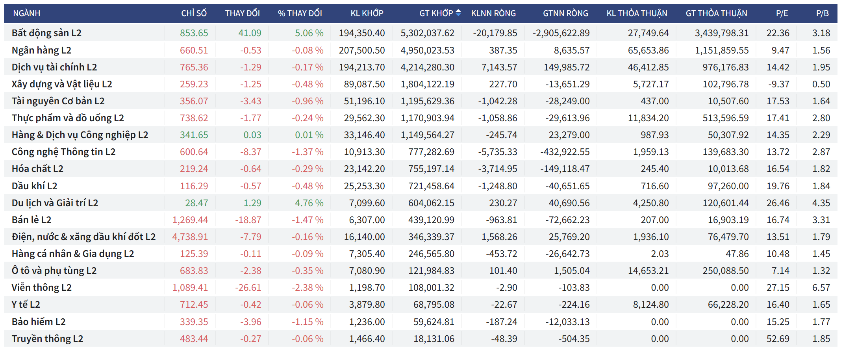Select Công nghệ Thông tin L2 sector
This screenshot has height=351, width=843.
click(x=63, y=152)
